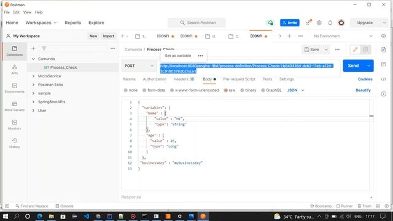Click the Invite button

[290, 23]
